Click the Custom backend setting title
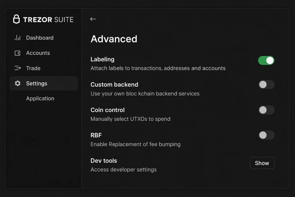The image size is (295, 197). [114, 85]
